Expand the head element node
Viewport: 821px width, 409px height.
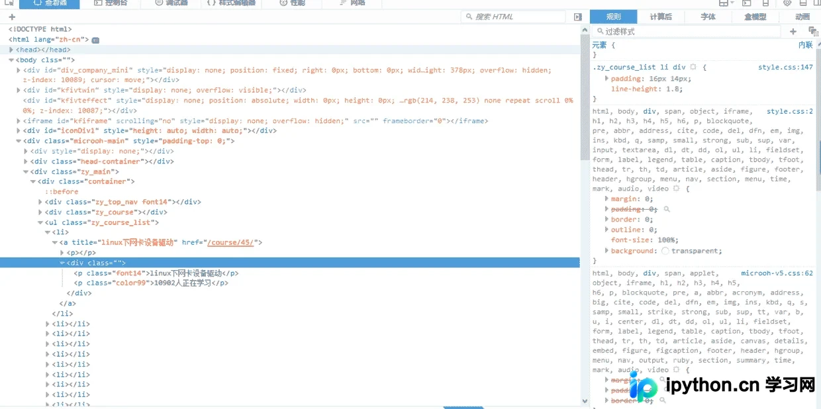(11, 50)
